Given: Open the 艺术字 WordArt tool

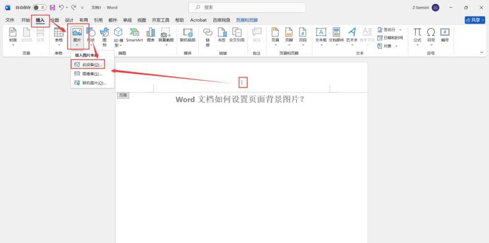Looking at the screenshot, I should (352, 36).
